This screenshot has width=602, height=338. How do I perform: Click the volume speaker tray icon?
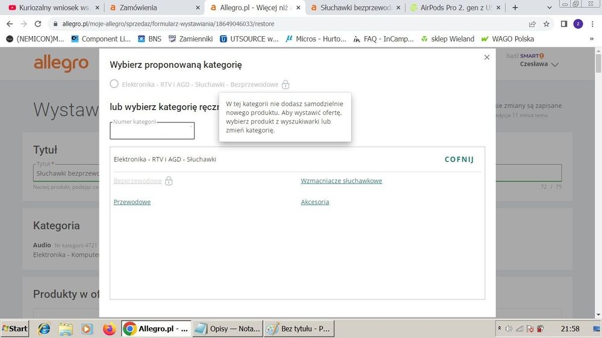(509, 328)
